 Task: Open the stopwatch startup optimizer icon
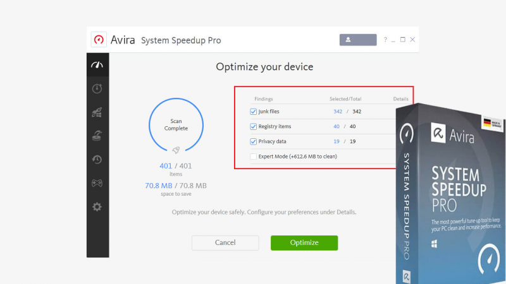pos(97,88)
